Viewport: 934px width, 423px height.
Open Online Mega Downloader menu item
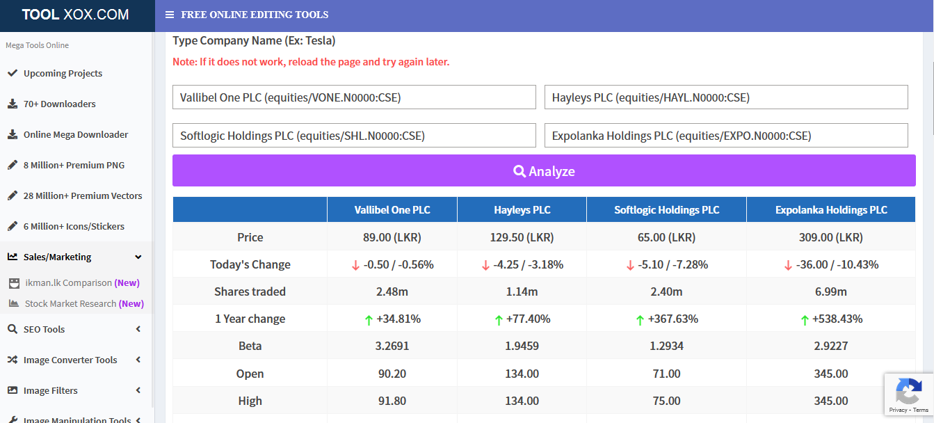click(x=77, y=134)
